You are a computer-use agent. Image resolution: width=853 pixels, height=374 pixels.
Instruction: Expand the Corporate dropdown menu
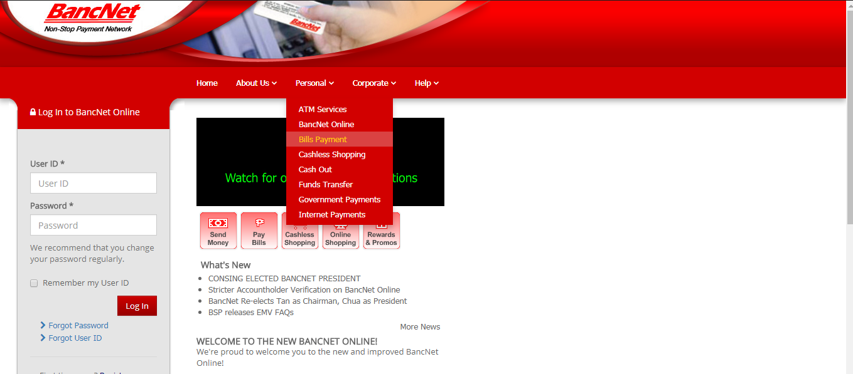tap(374, 83)
